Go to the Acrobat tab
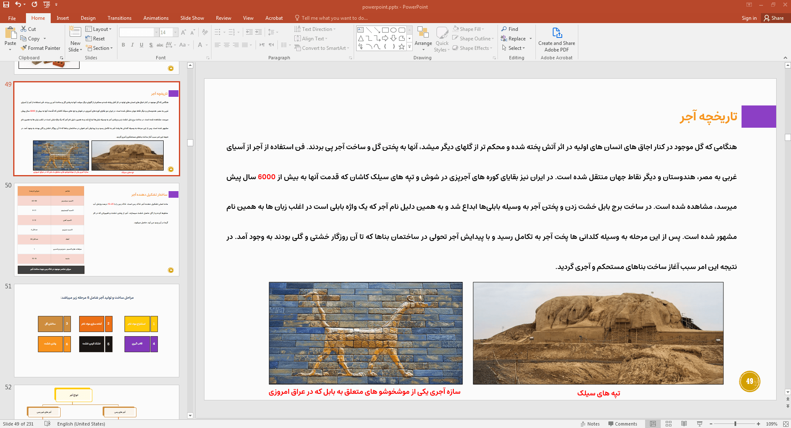The height and width of the screenshot is (428, 791). [274, 18]
